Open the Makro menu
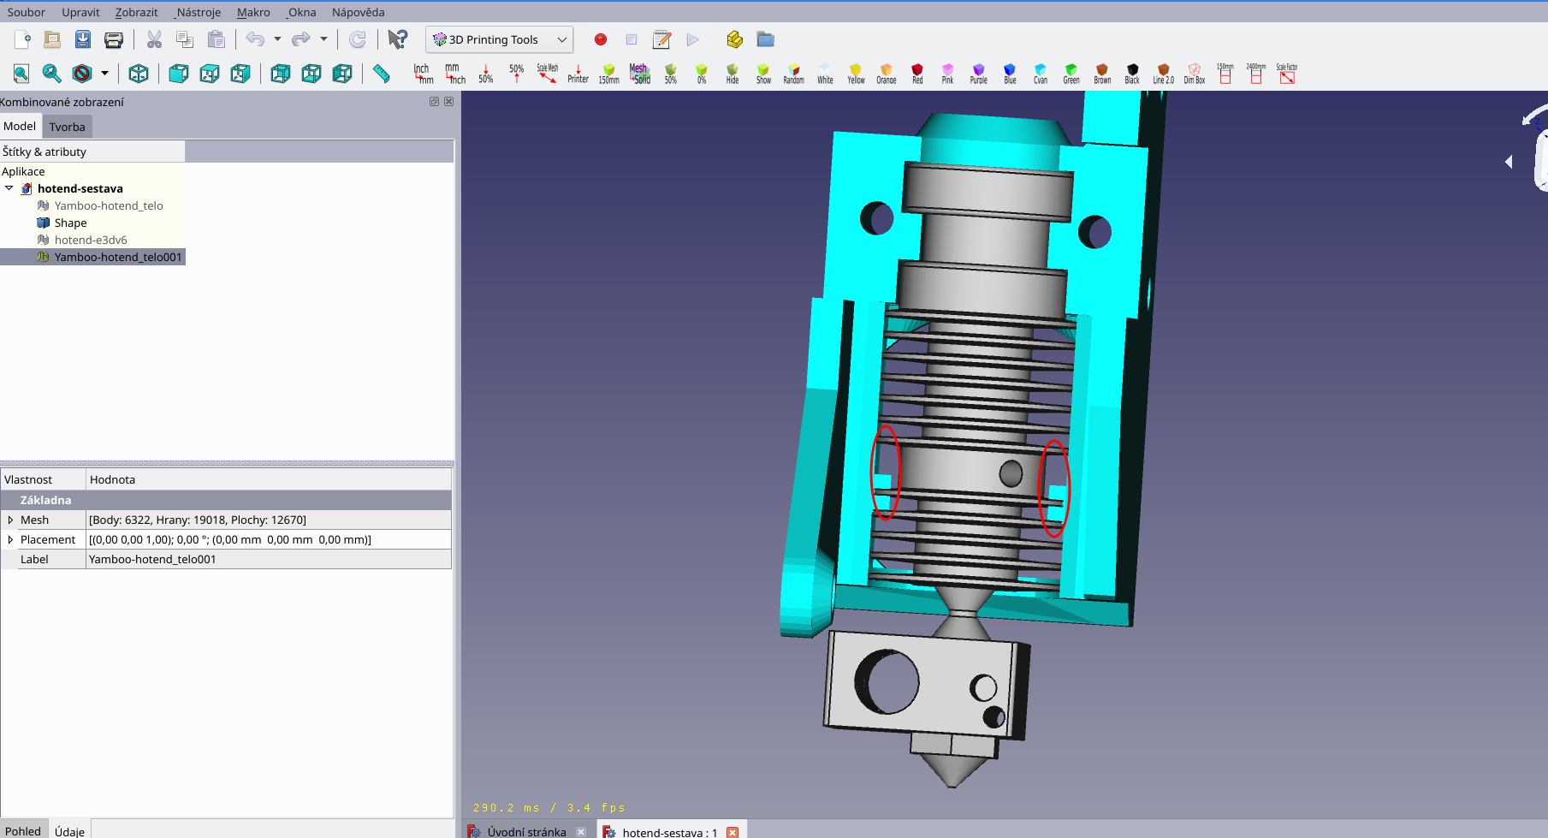The image size is (1548, 838). pyautogui.click(x=252, y=12)
